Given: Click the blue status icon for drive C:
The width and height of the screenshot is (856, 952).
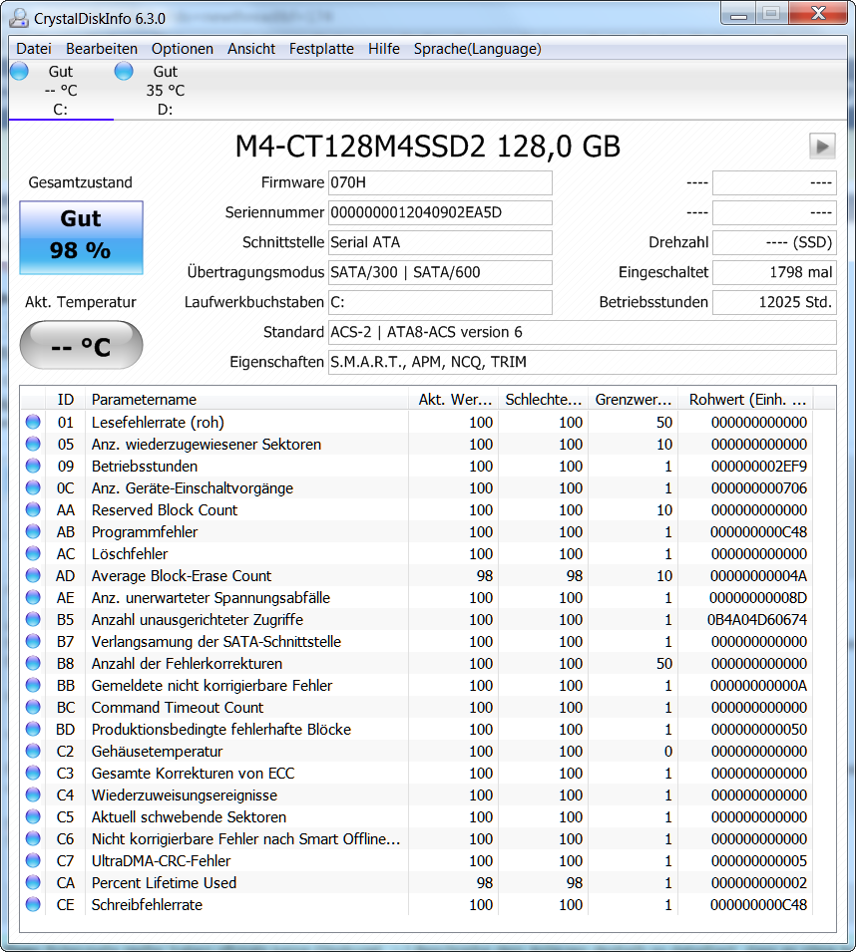Looking at the screenshot, I should [19, 71].
